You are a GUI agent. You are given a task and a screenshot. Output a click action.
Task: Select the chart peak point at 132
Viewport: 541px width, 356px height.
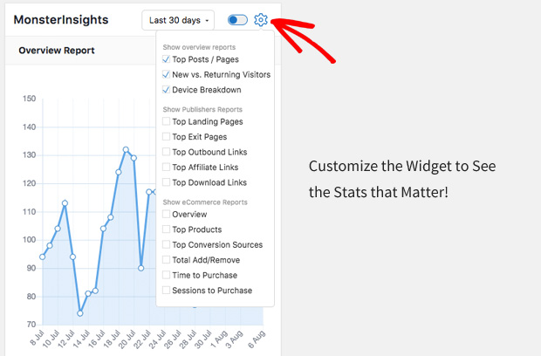coord(126,150)
